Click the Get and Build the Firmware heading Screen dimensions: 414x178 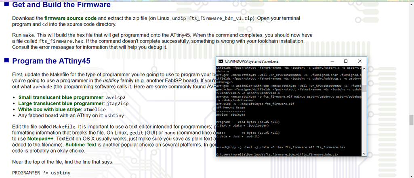[61, 4]
